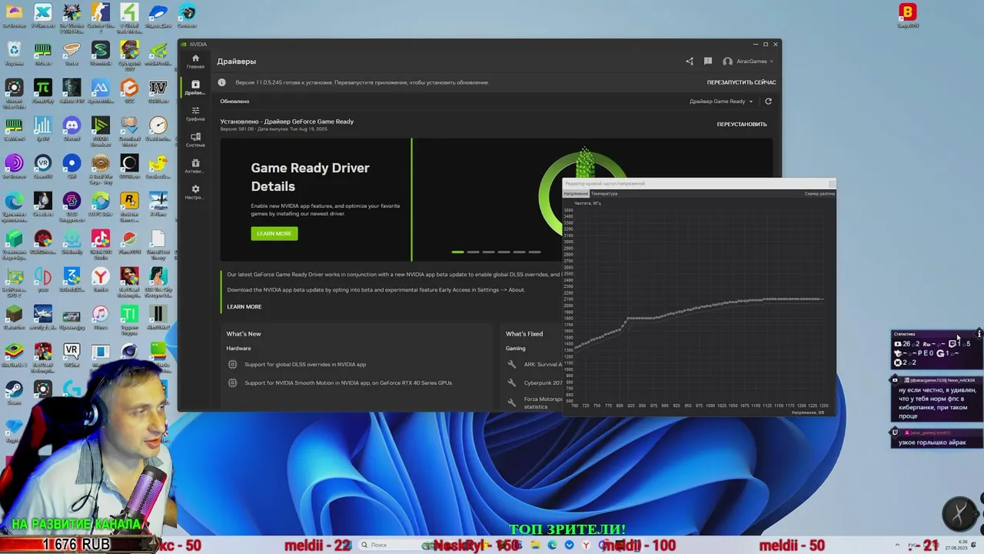Screen dimensions: 984x554
Task: Open the feedback notification icon in NVIDIA header
Action: (x=708, y=62)
